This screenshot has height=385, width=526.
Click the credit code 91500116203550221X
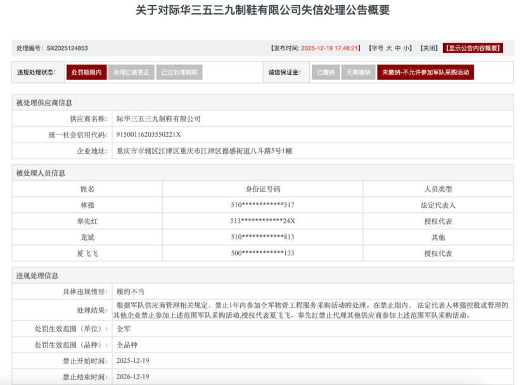[x=148, y=134]
